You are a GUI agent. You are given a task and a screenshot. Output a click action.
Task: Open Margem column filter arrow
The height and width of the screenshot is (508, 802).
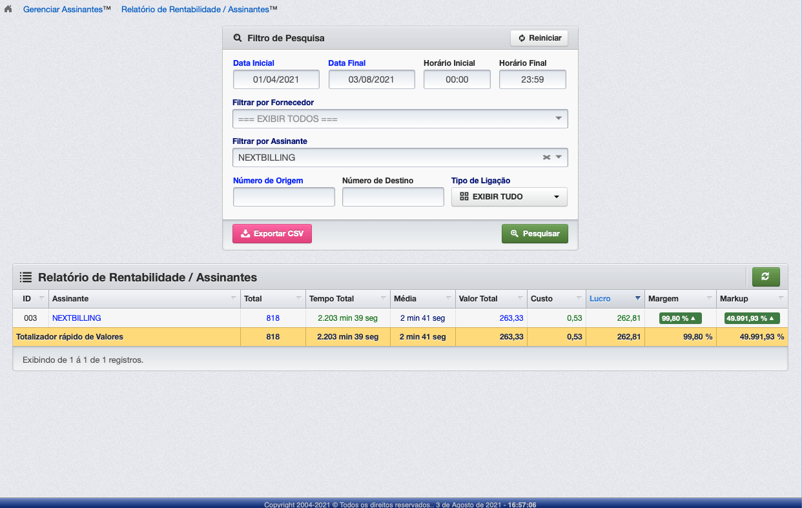pos(710,298)
